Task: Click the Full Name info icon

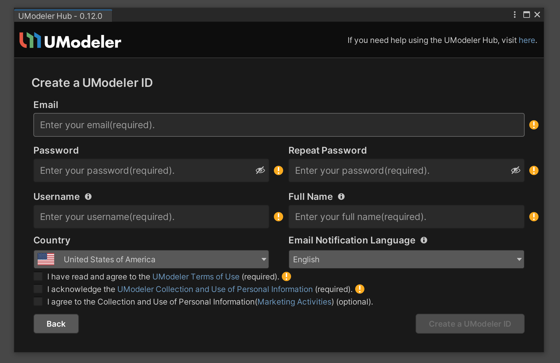Action: [341, 197]
